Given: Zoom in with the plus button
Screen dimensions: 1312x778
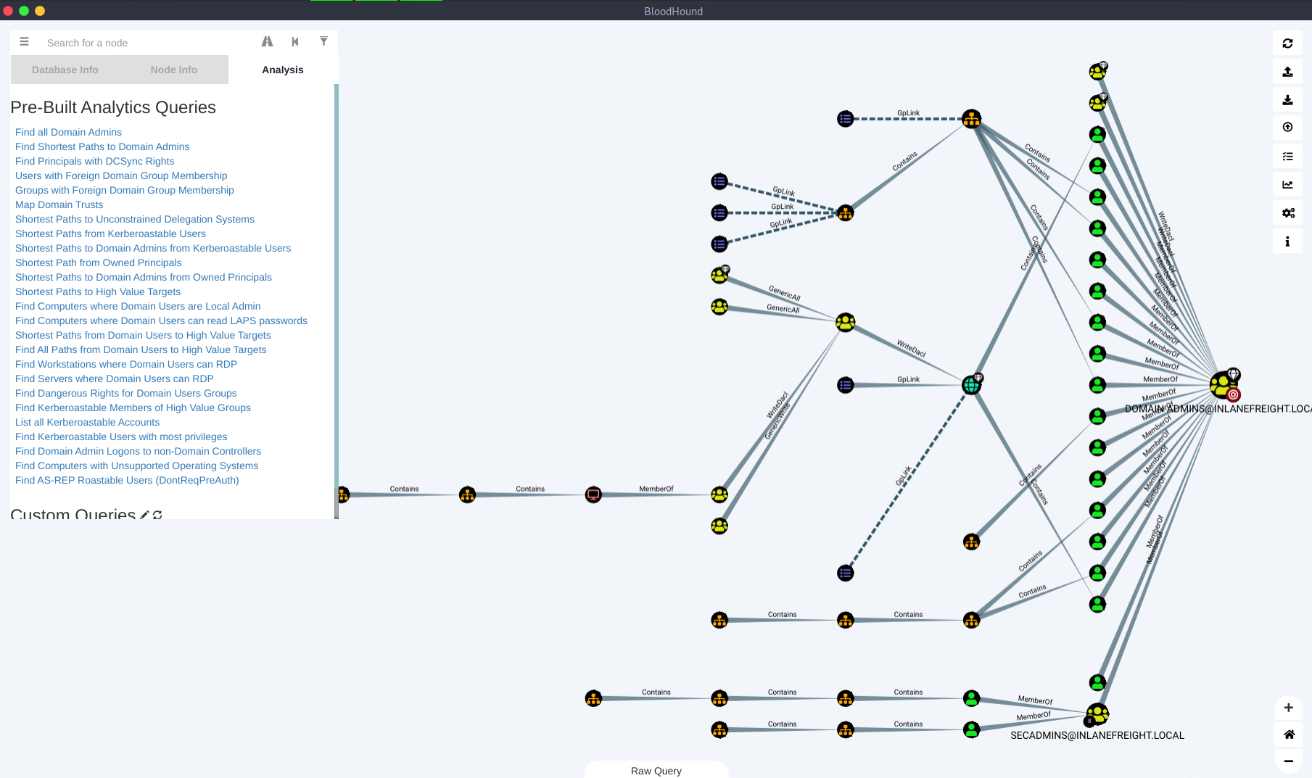Looking at the screenshot, I should click(x=1288, y=708).
